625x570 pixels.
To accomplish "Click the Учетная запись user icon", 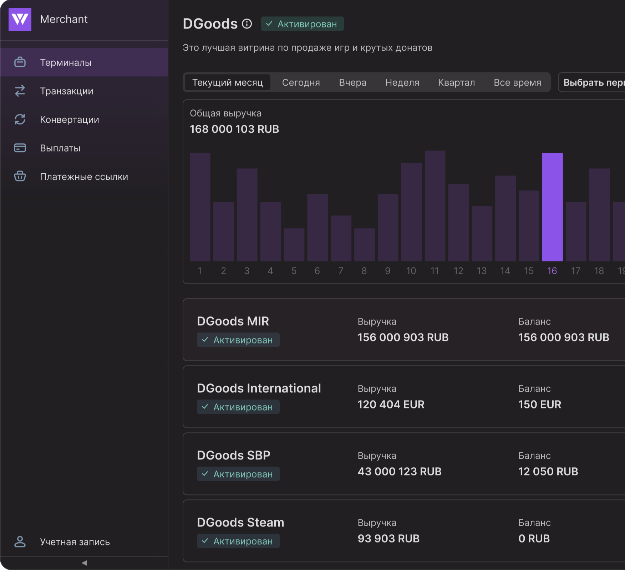I will pyautogui.click(x=20, y=542).
